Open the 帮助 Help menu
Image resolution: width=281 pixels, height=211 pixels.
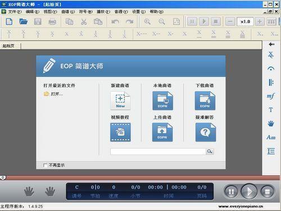coord(157,12)
